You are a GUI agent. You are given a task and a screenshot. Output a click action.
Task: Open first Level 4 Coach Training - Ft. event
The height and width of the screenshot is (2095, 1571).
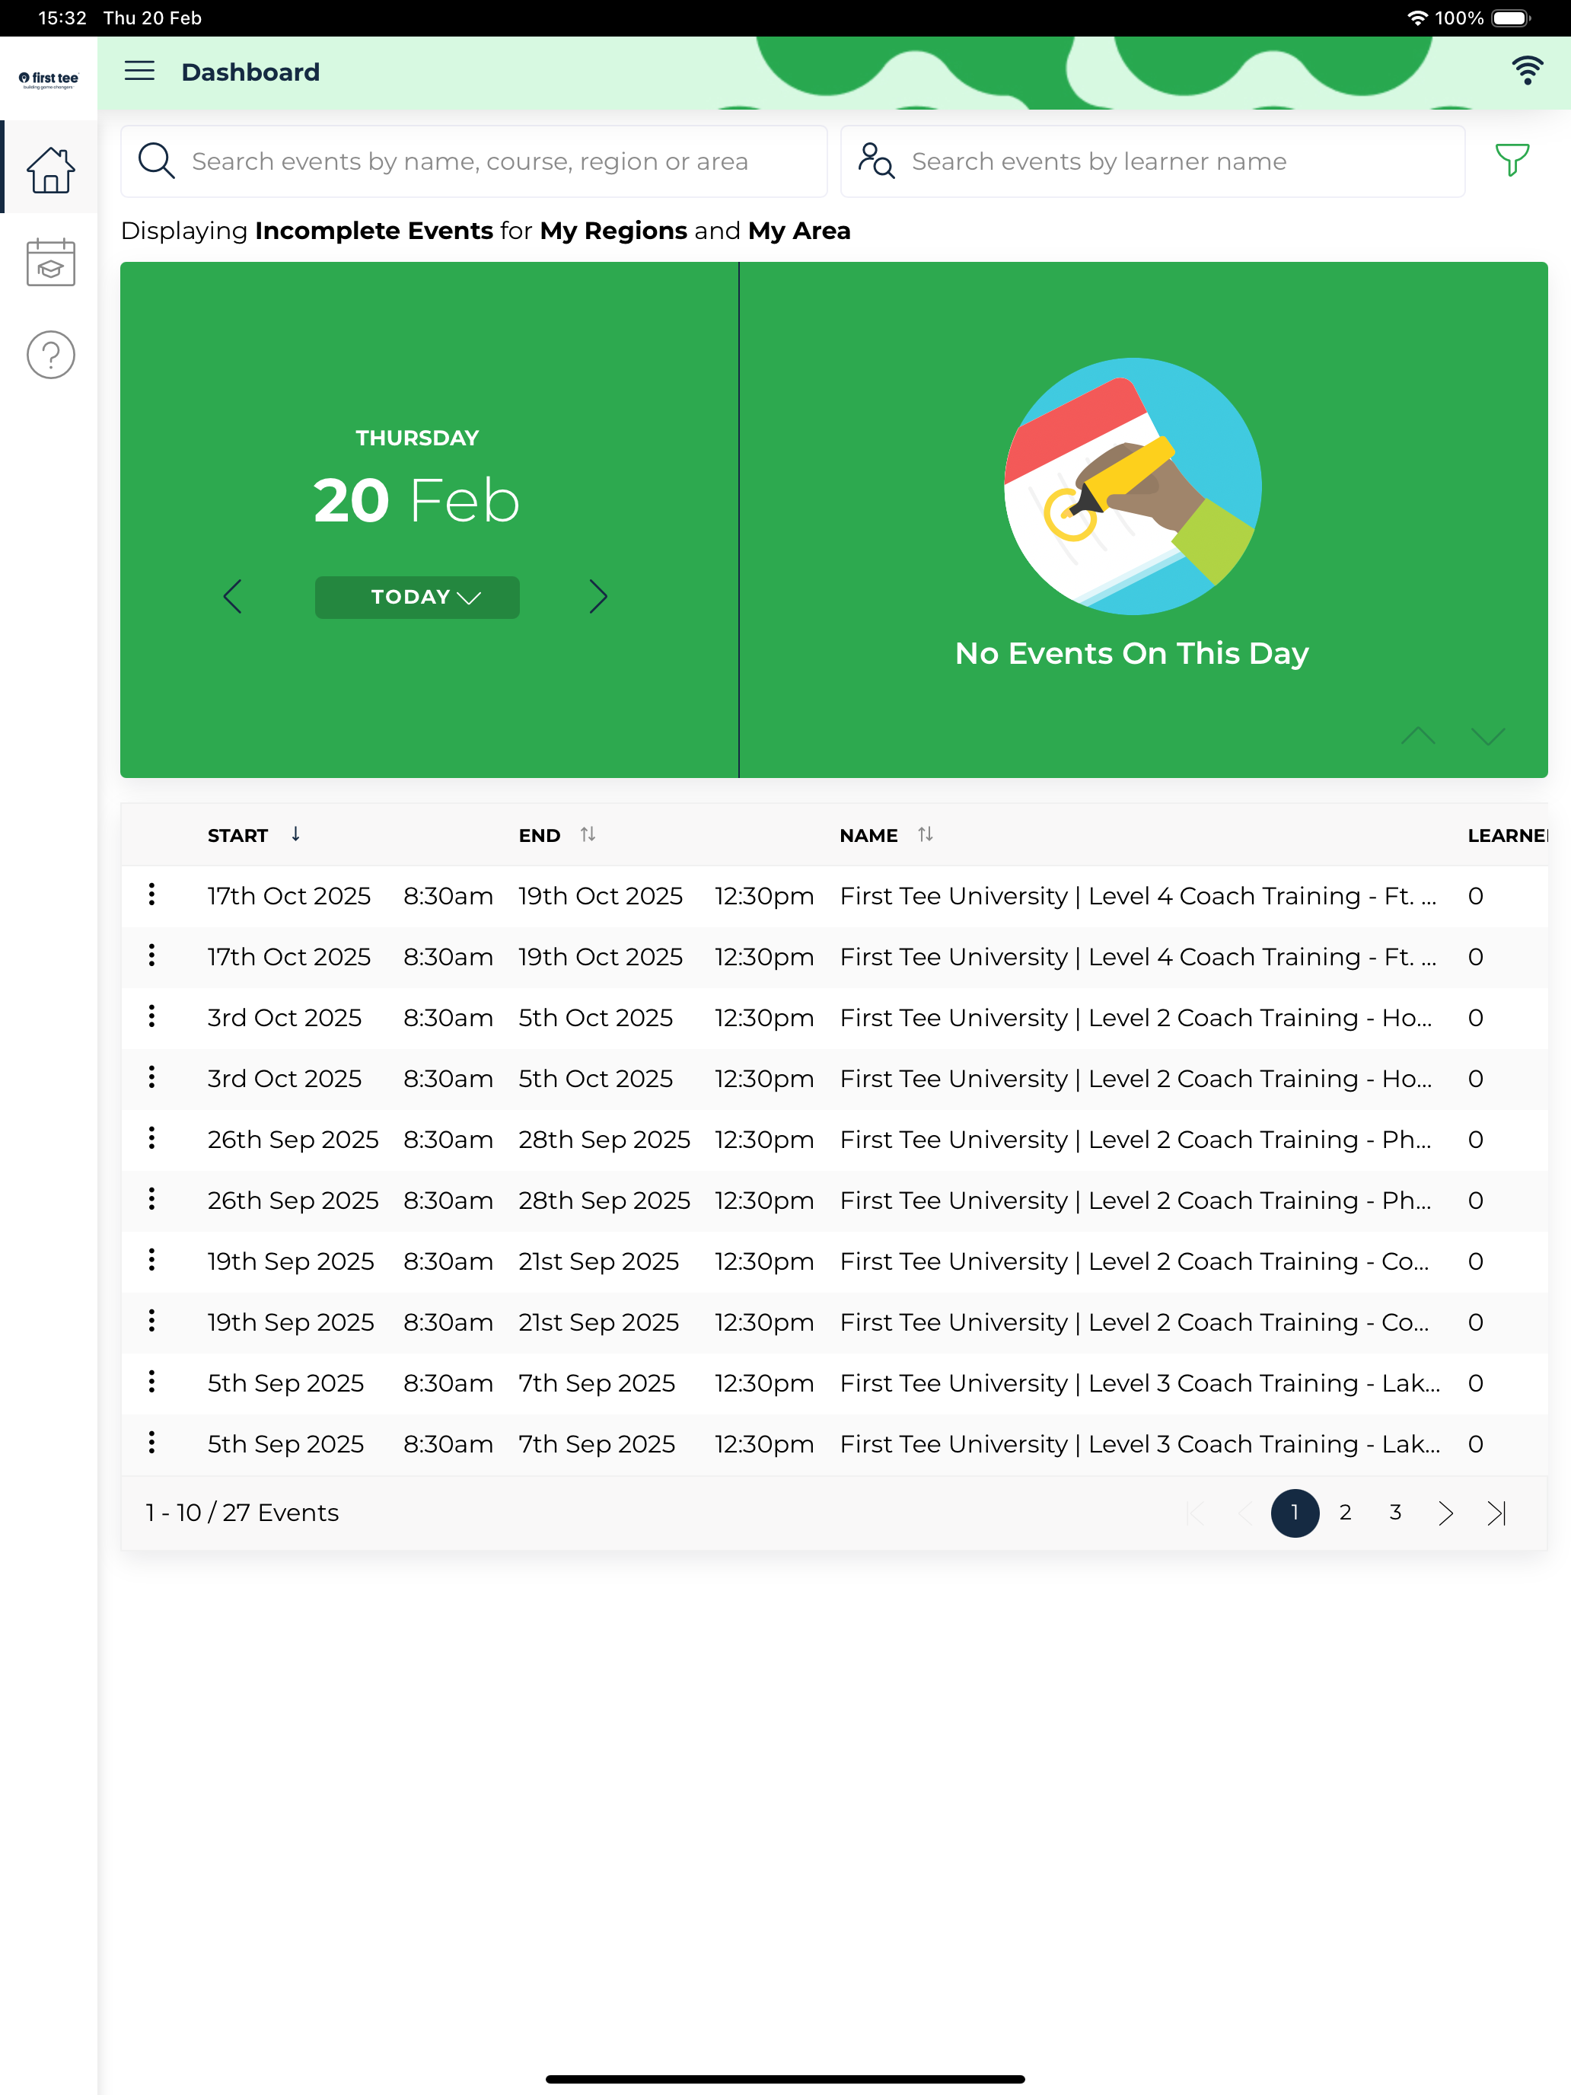pos(1137,896)
